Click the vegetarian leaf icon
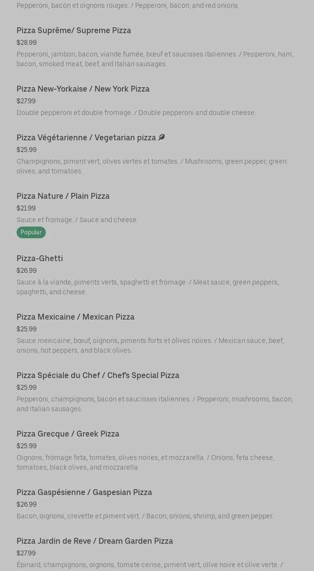The height and width of the screenshot is (571, 314). pos(161,137)
